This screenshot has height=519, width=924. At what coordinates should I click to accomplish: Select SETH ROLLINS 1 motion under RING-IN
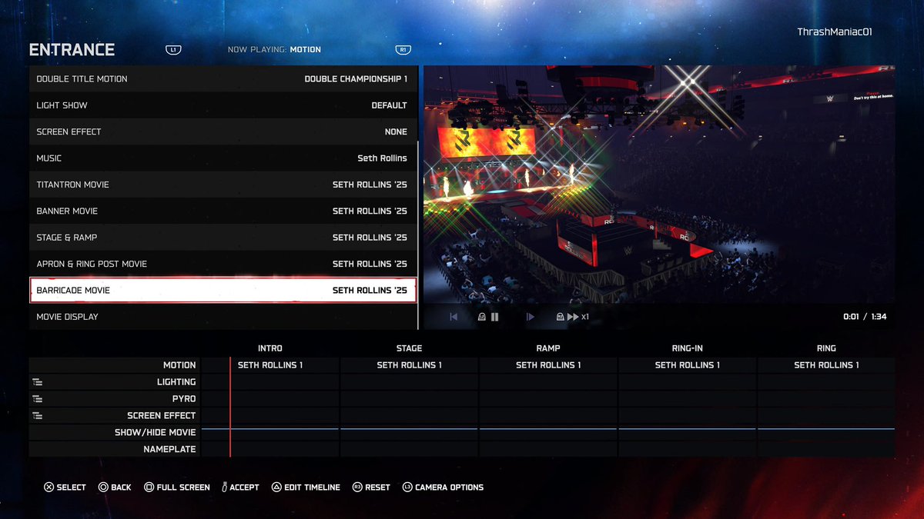tap(688, 365)
